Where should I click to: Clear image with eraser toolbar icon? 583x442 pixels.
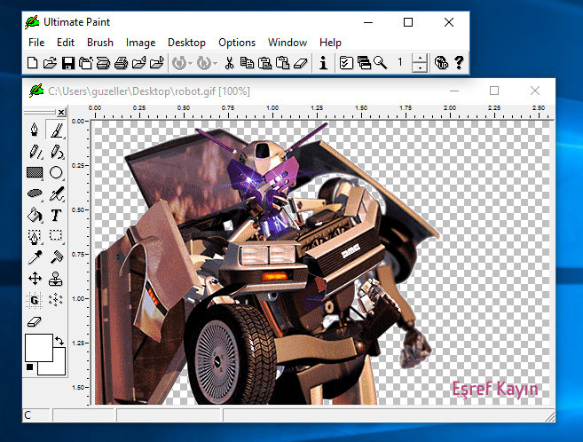pyautogui.click(x=301, y=62)
